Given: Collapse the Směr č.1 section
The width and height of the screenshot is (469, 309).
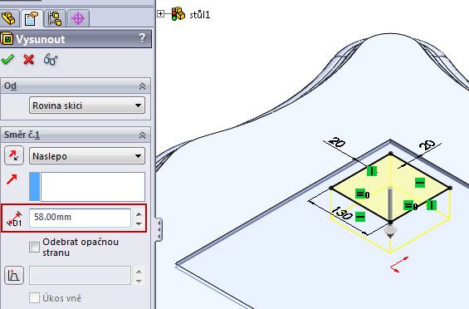Looking at the screenshot, I should click(143, 135).
